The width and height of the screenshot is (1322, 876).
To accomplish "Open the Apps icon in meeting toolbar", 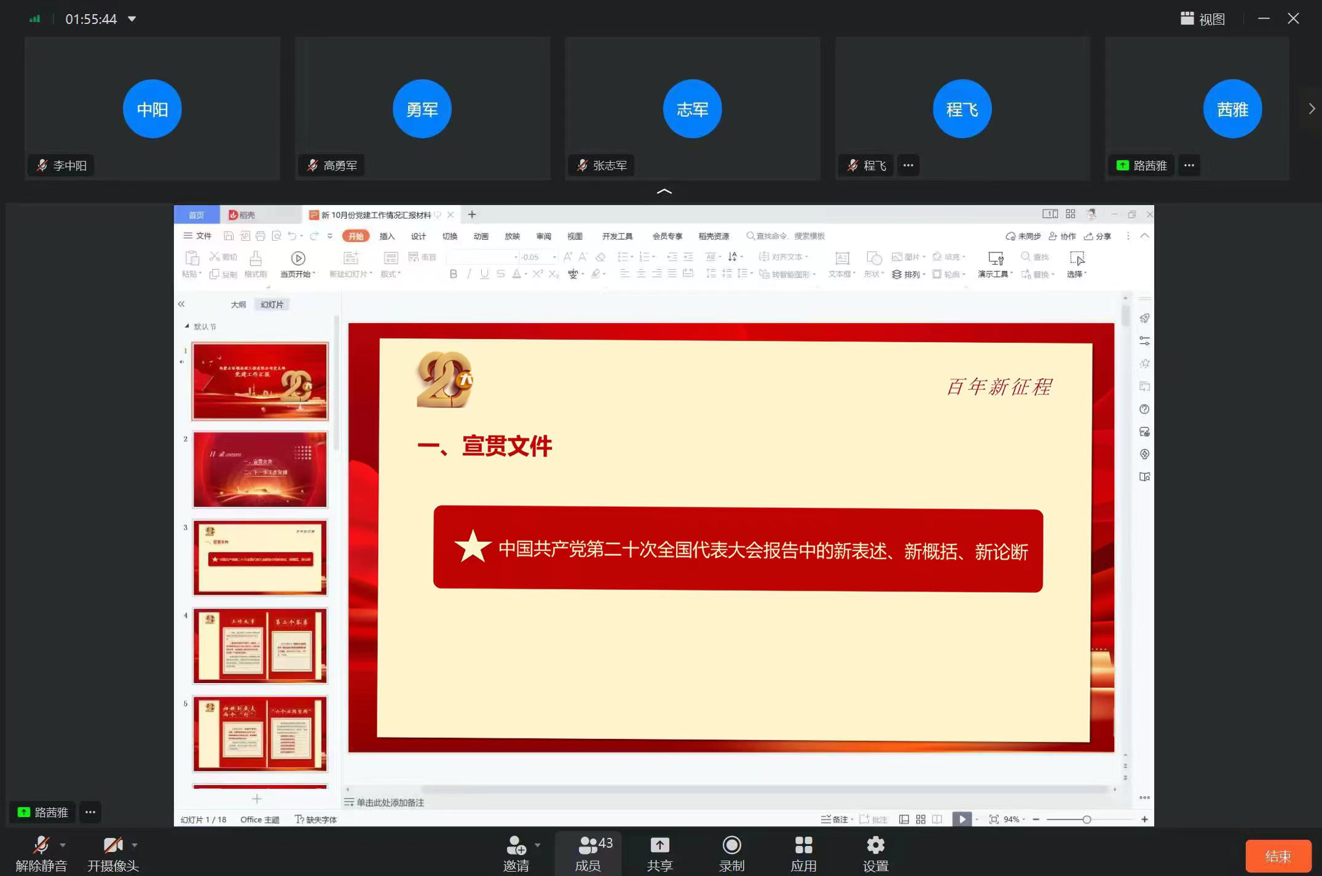I will 803,845.
